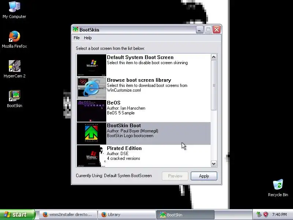This screenshot has height=220, width=293.
Task: Click the Apply button
Action: tap(204, 176)
